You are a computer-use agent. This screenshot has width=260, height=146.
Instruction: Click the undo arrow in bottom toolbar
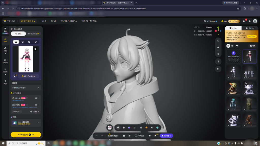[x=96, y=136]
